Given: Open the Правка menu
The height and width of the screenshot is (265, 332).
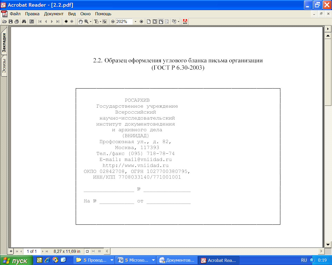Looking at the screenshot, I should pos(32,14).
